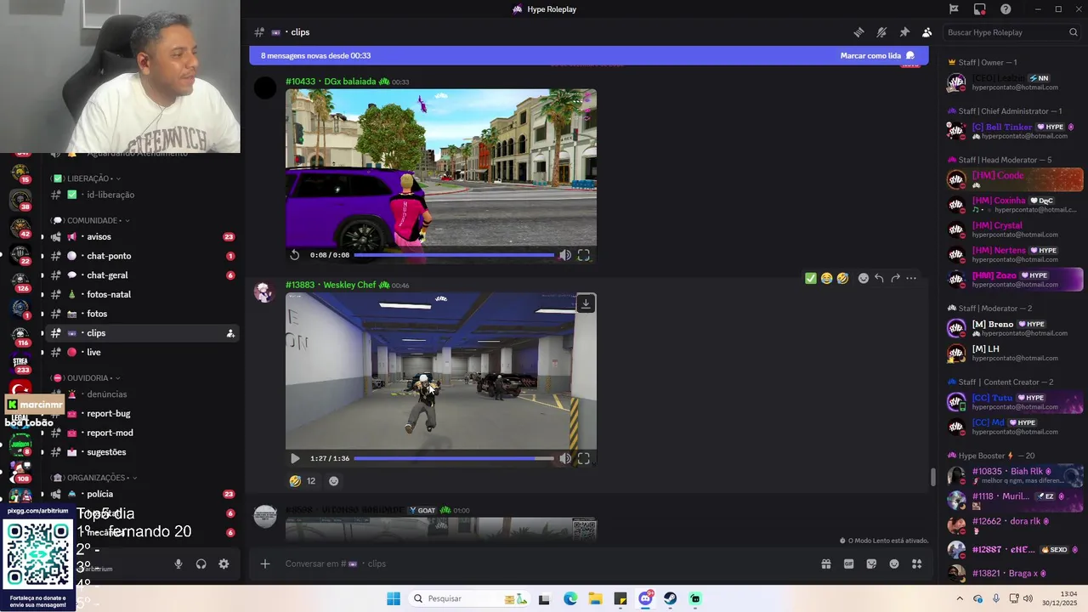Open the polícia channel
The height and width of the screenshot is (612, 1088).
tap(142, 494)
